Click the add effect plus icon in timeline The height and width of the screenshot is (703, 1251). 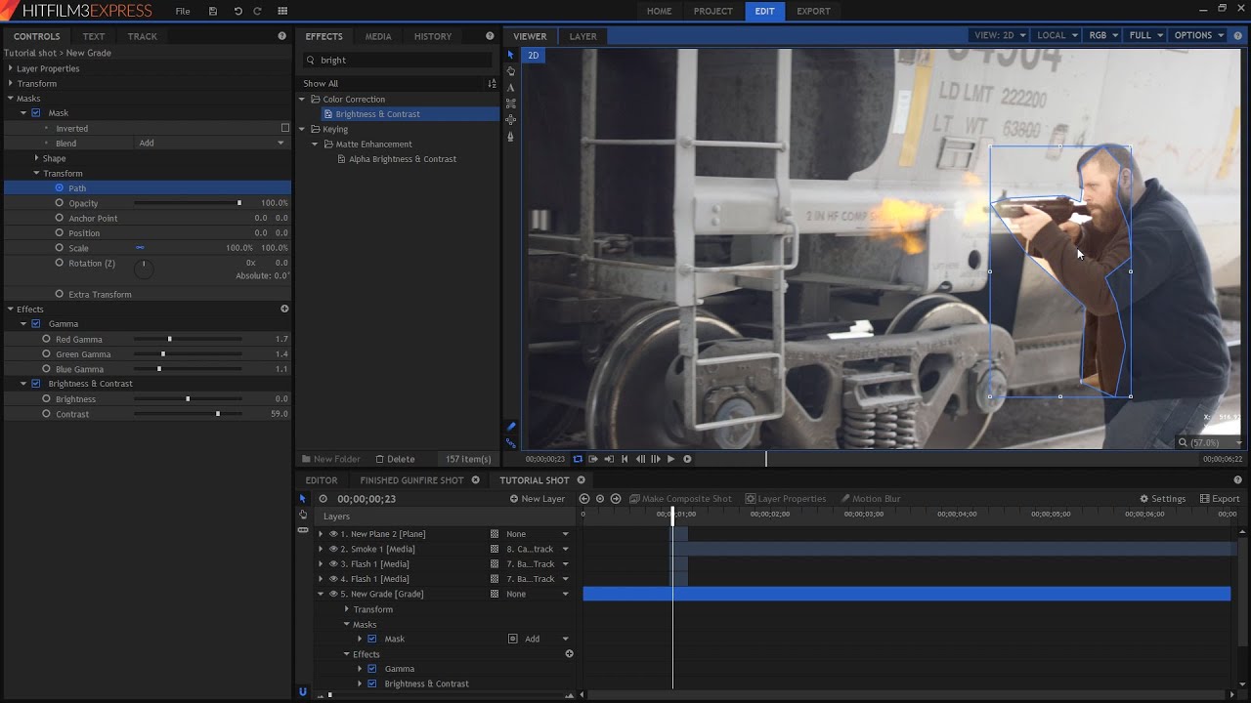[x=569, y=654]
